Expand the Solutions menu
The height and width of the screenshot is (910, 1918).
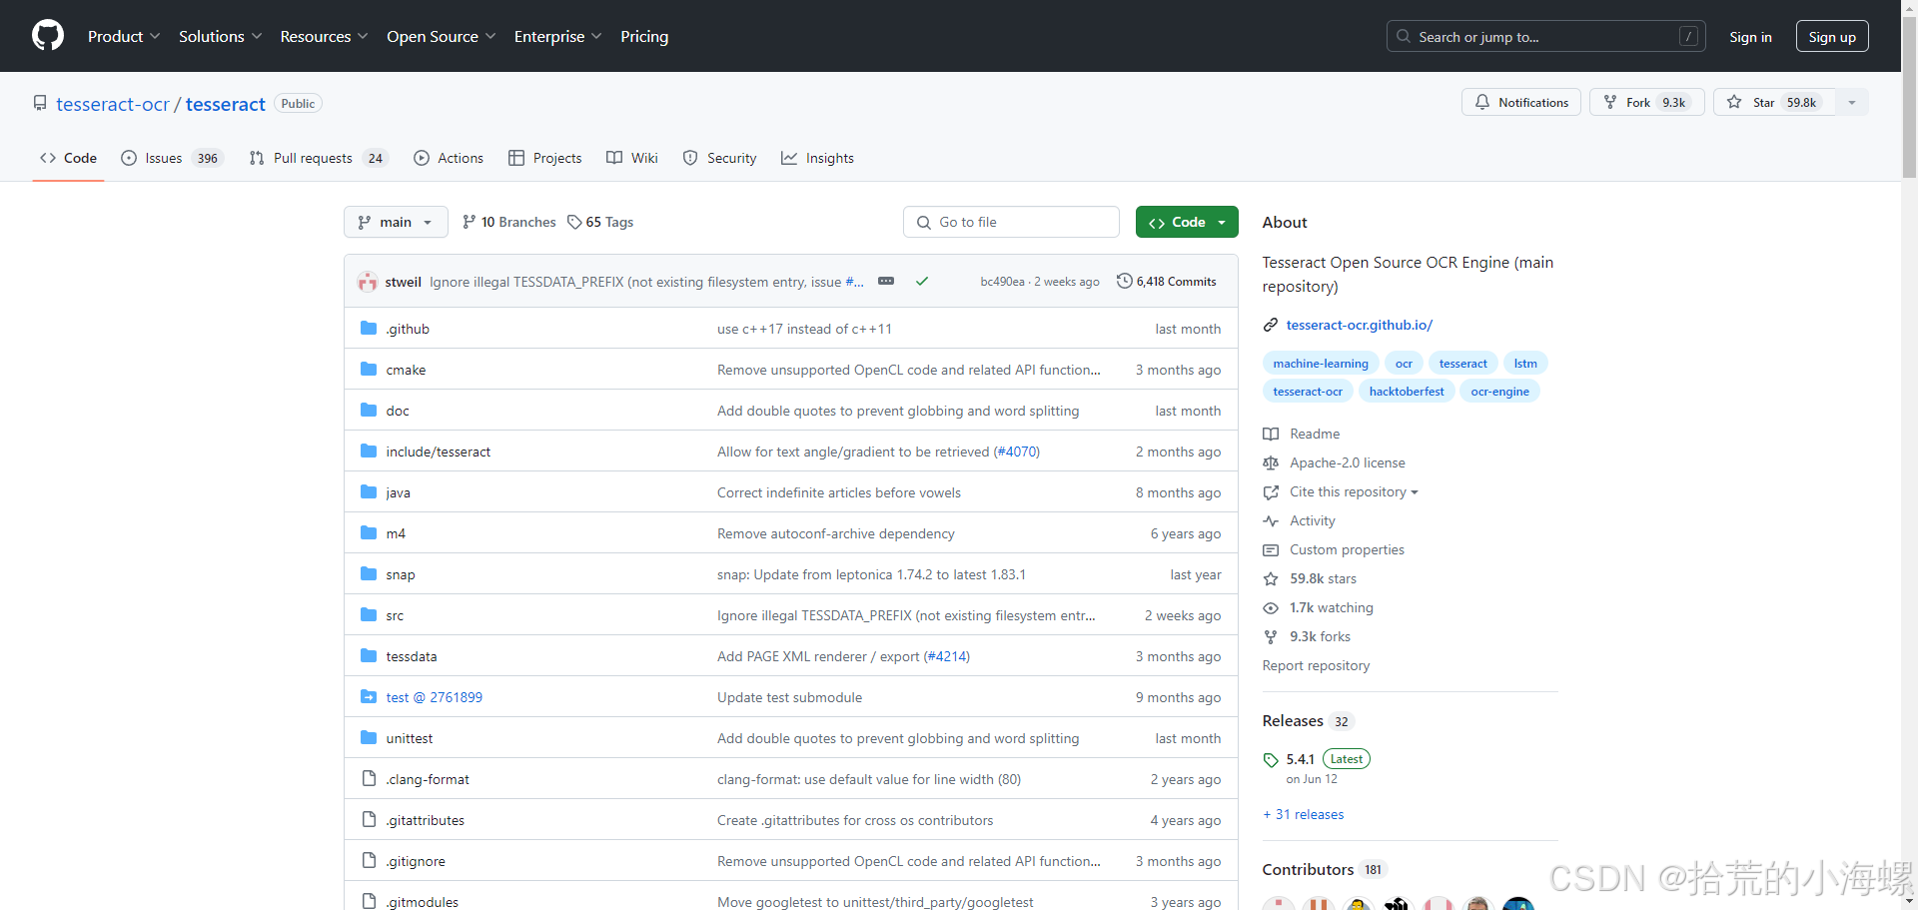[220, 36]
